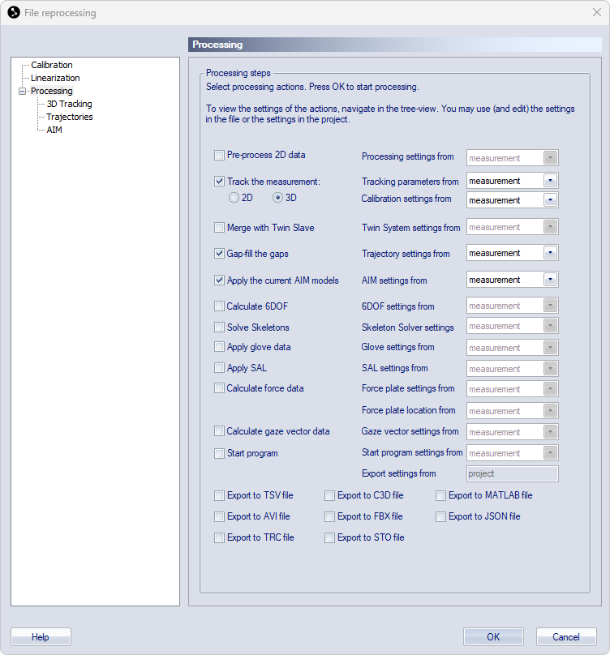Enable Apply glove data checkbox
Screen dimensions: 610x655
pos(219,347)
